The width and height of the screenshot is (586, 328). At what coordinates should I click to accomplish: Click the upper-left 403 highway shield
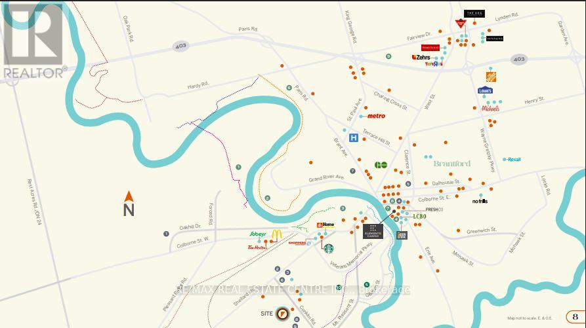(181, 46)
